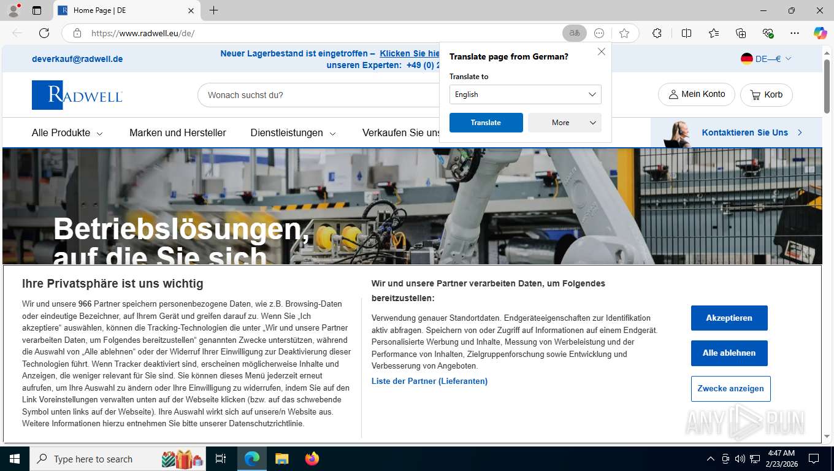The image size is (834, 471).
Task: Open Browser essentials heart icon
Action: 768,33
